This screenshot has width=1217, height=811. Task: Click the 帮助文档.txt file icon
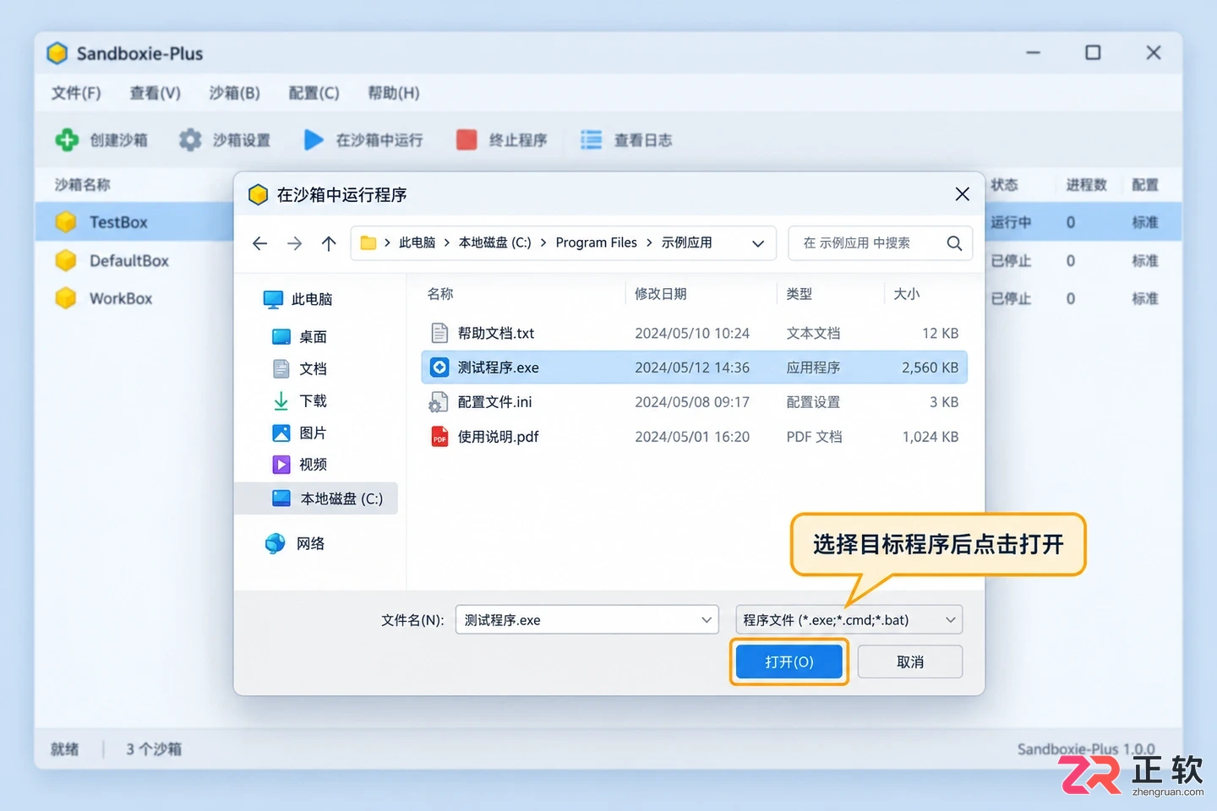pos(439,333)
